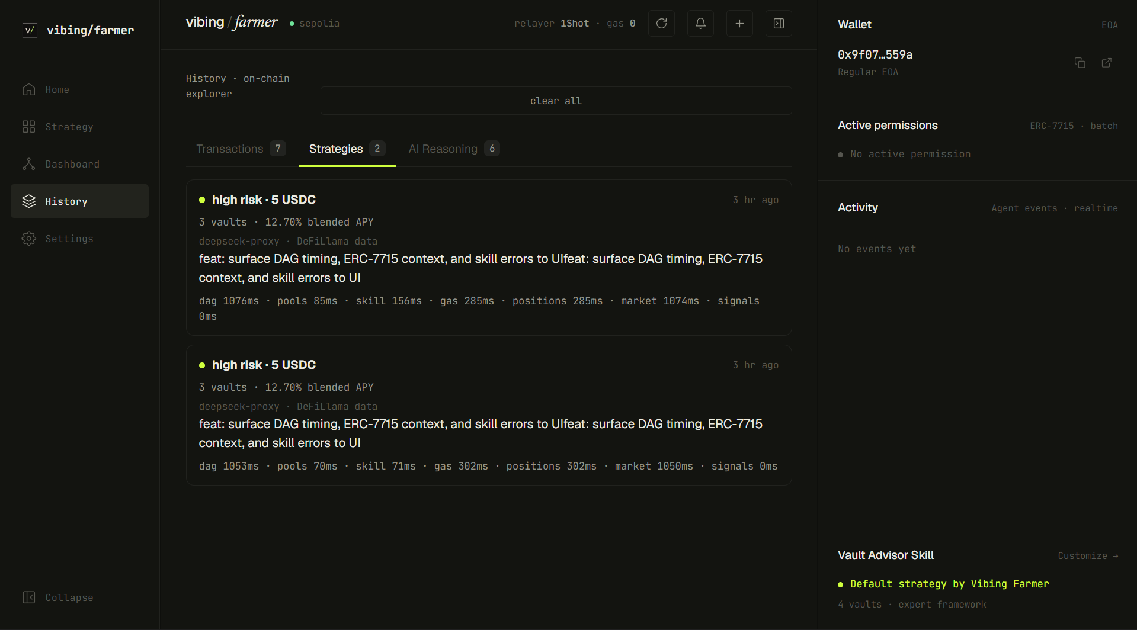Open strategy card with dag 1076ms
The width and height of the screenshot is (1137, 630).
tap(489, 258)
